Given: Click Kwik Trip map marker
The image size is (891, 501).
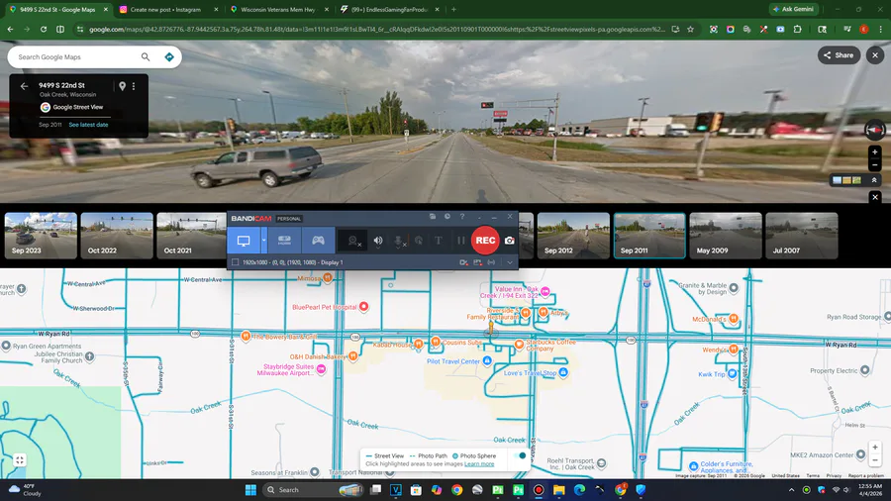Looking at the screenshot, I should click(732, 373).
